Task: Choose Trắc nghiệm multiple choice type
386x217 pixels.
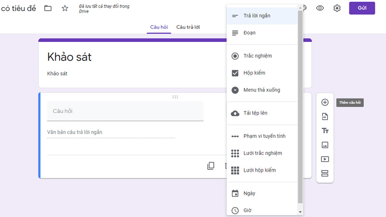Action: [262, 56]
